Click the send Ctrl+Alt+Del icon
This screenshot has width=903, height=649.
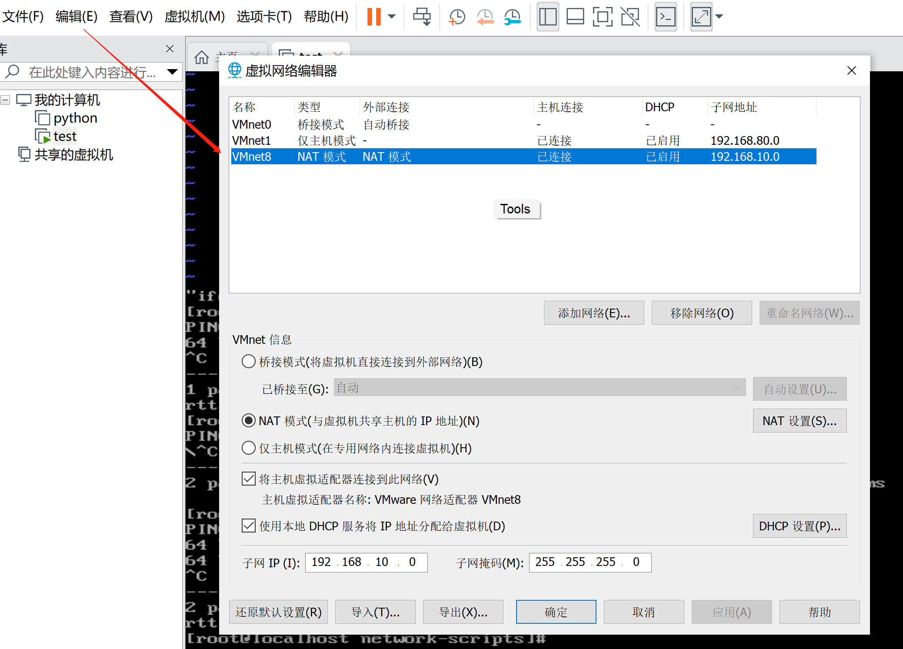pyautogui.click(x=422, y=17)
